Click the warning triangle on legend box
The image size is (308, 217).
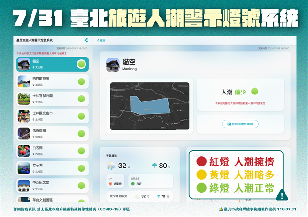[x=282, y=195]
